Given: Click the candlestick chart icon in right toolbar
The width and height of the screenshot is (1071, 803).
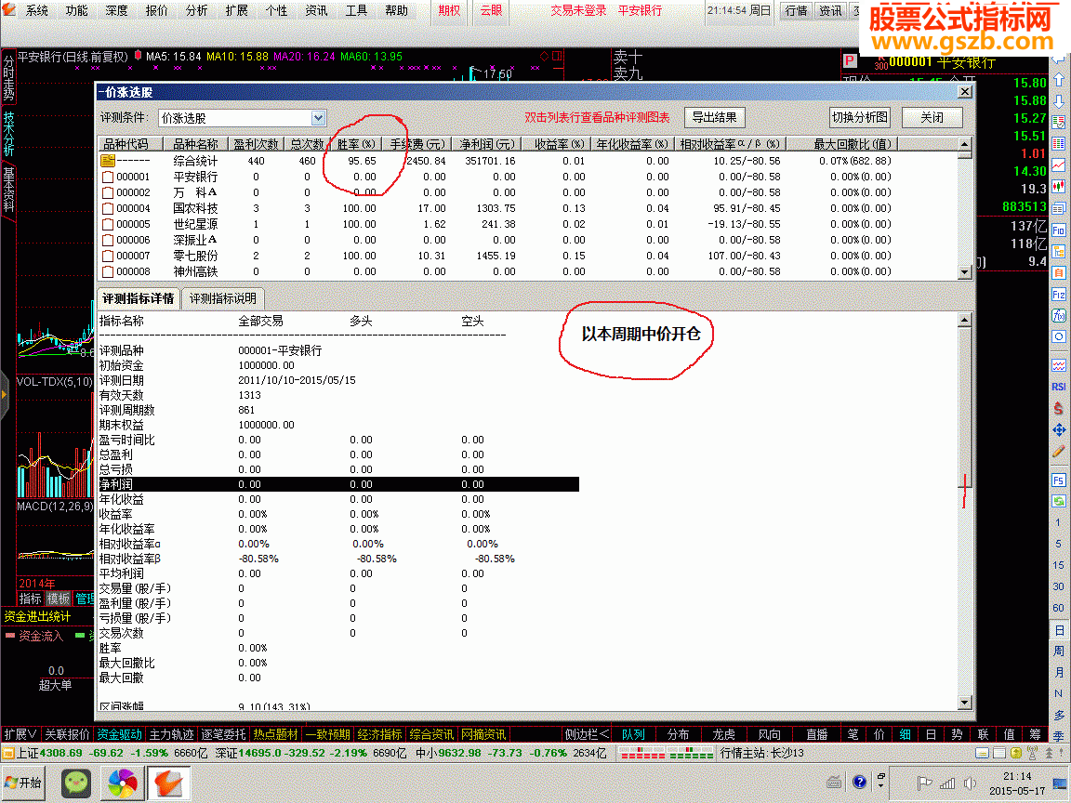Looking at the screenshot, I should 1059,187.
